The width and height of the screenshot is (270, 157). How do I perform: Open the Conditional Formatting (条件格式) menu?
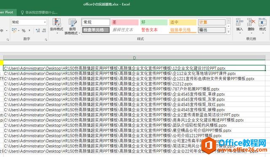(x=57, y=26)
